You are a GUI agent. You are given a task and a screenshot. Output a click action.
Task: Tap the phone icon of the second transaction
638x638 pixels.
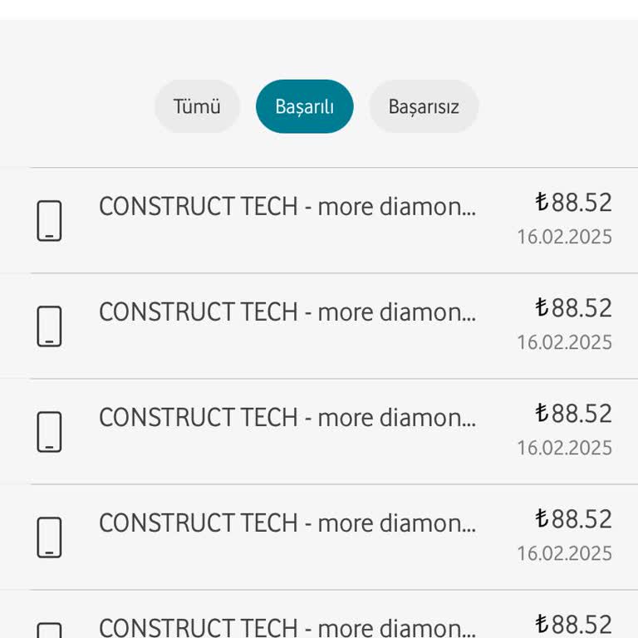pos(50,326)
